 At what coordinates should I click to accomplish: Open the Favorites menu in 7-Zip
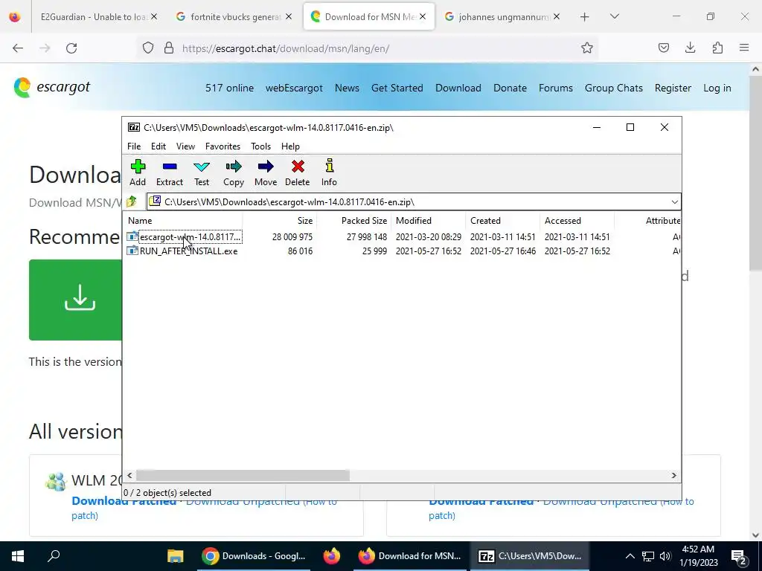click(x=222, y=146)
